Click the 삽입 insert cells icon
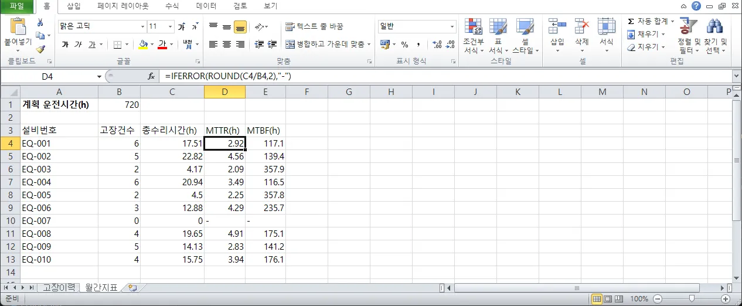Viewport: 742px width, 306px height. tap(557, 26)
